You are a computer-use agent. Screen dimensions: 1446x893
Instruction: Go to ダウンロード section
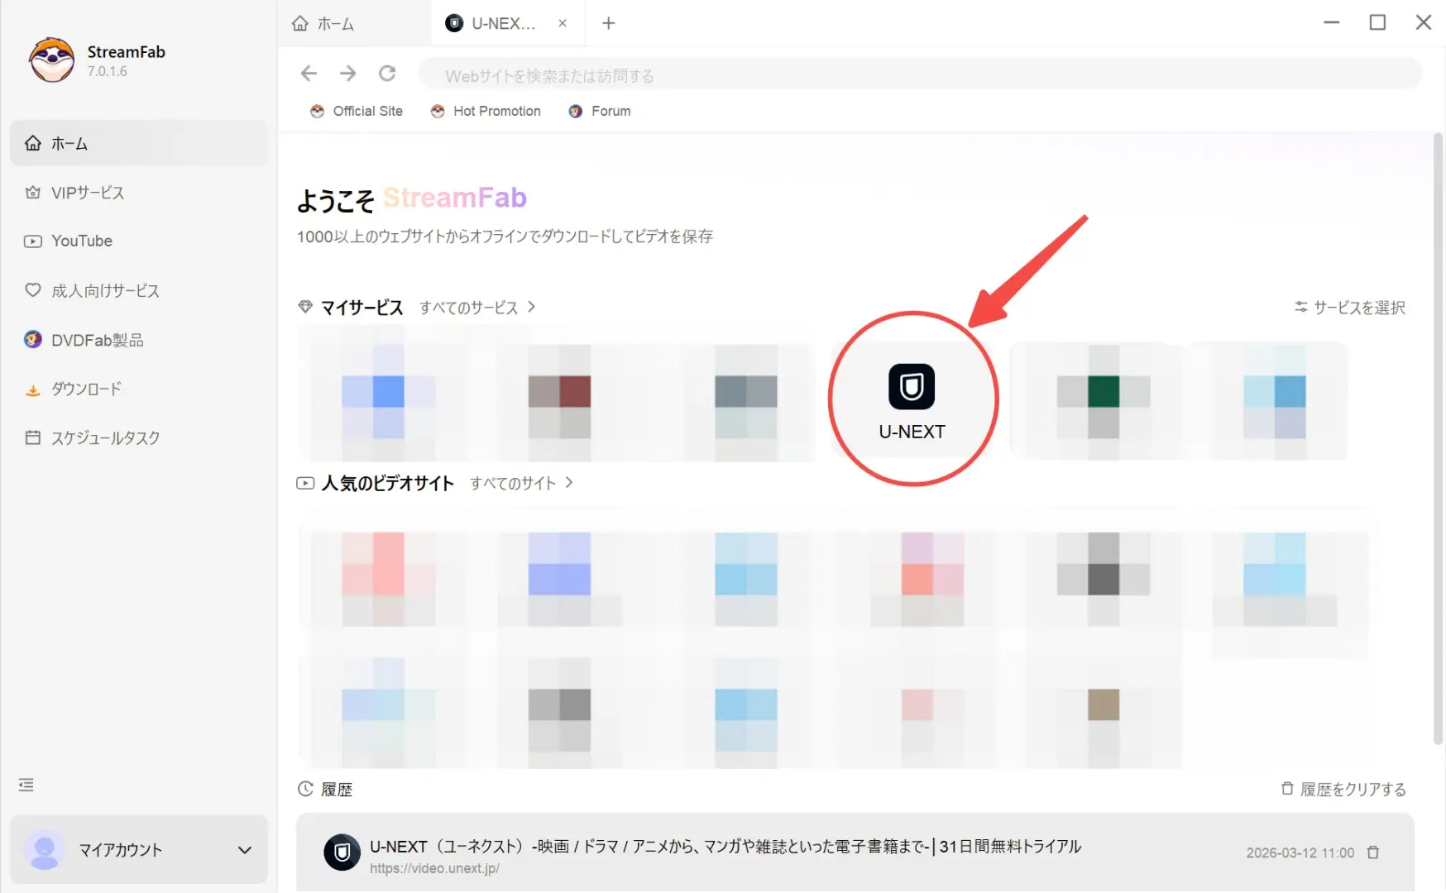pos(139,389)
